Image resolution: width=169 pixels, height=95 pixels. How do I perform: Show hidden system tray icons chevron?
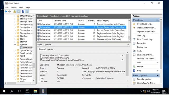(140, 91)
